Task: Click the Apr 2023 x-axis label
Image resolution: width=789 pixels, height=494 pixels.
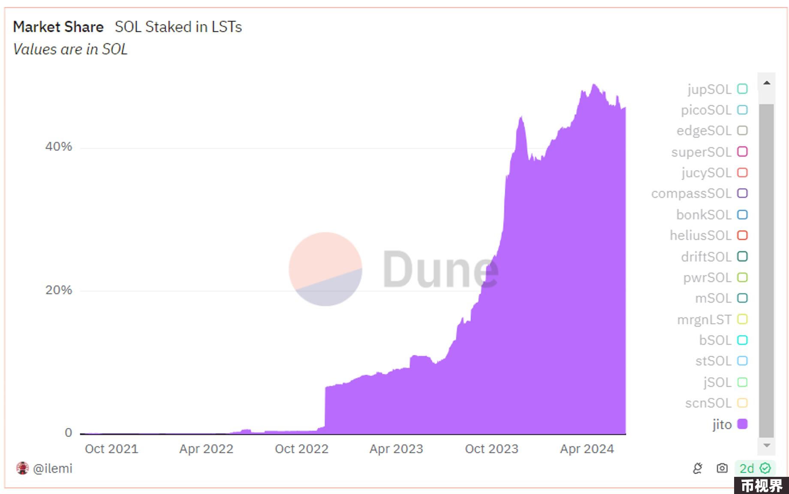Action: (x=396, y=449)
